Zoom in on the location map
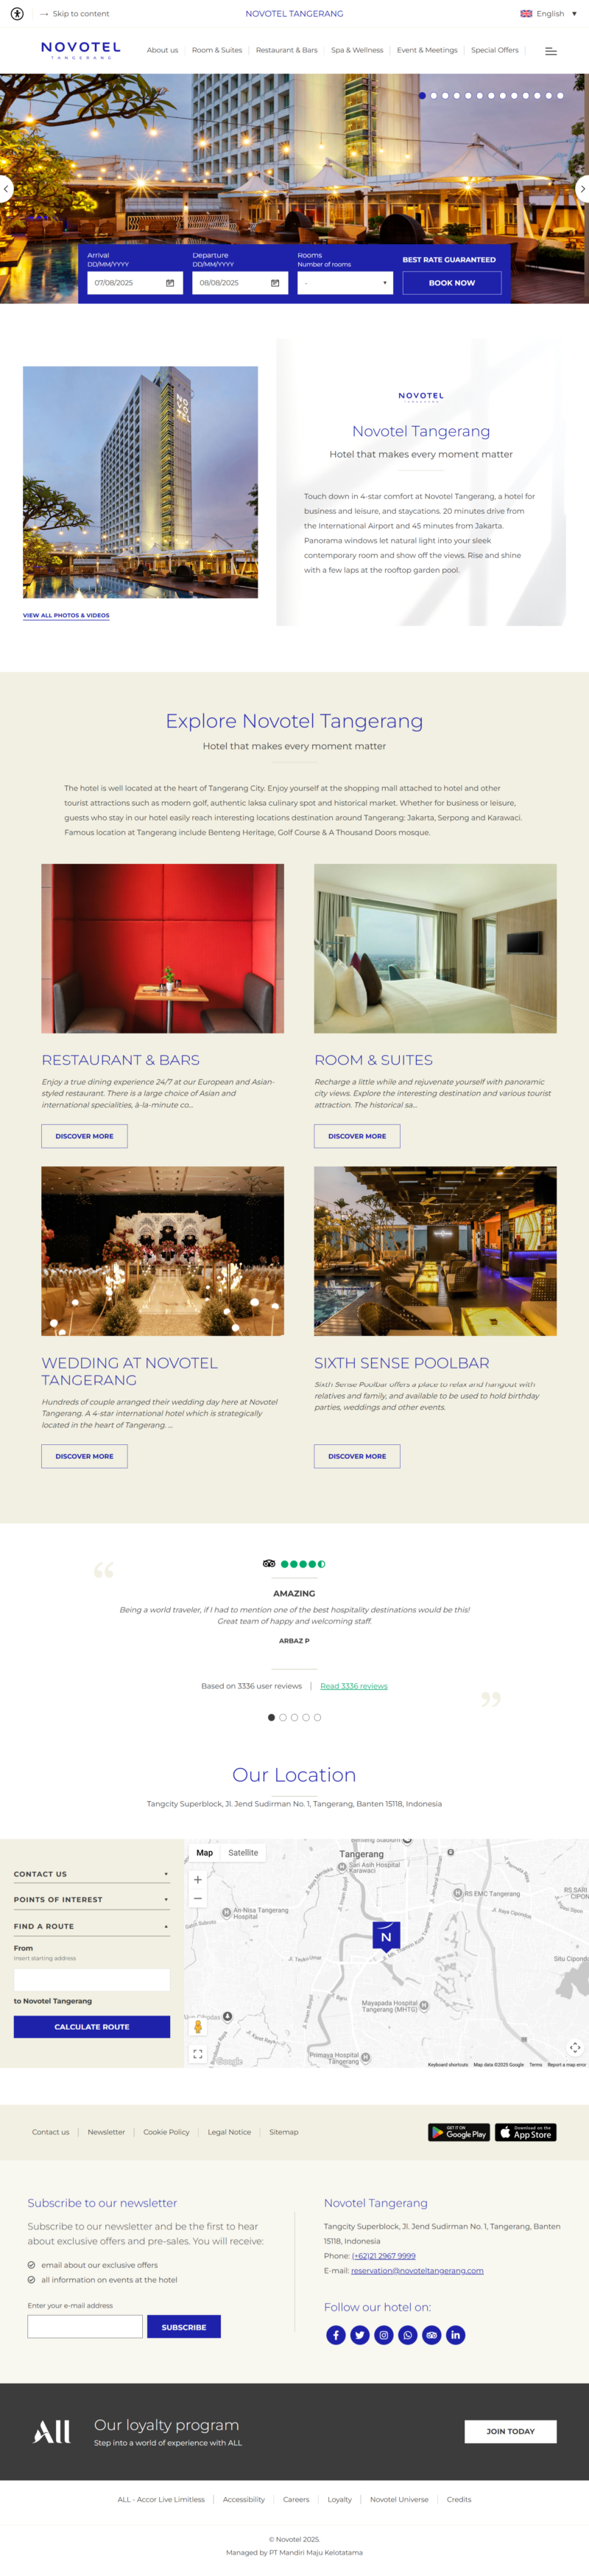Image resolution: width=589 pixels, height=2576 pixels. pyautogui.click(x=197, y=1879)
